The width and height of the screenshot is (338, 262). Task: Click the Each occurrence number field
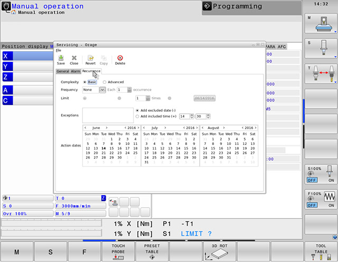click(x=122, y=90)
